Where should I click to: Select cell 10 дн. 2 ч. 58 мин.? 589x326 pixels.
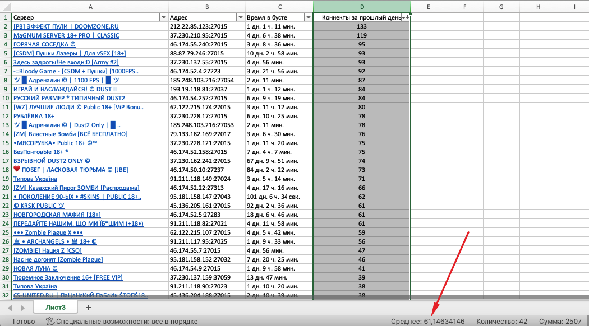(x=279, y=53)
